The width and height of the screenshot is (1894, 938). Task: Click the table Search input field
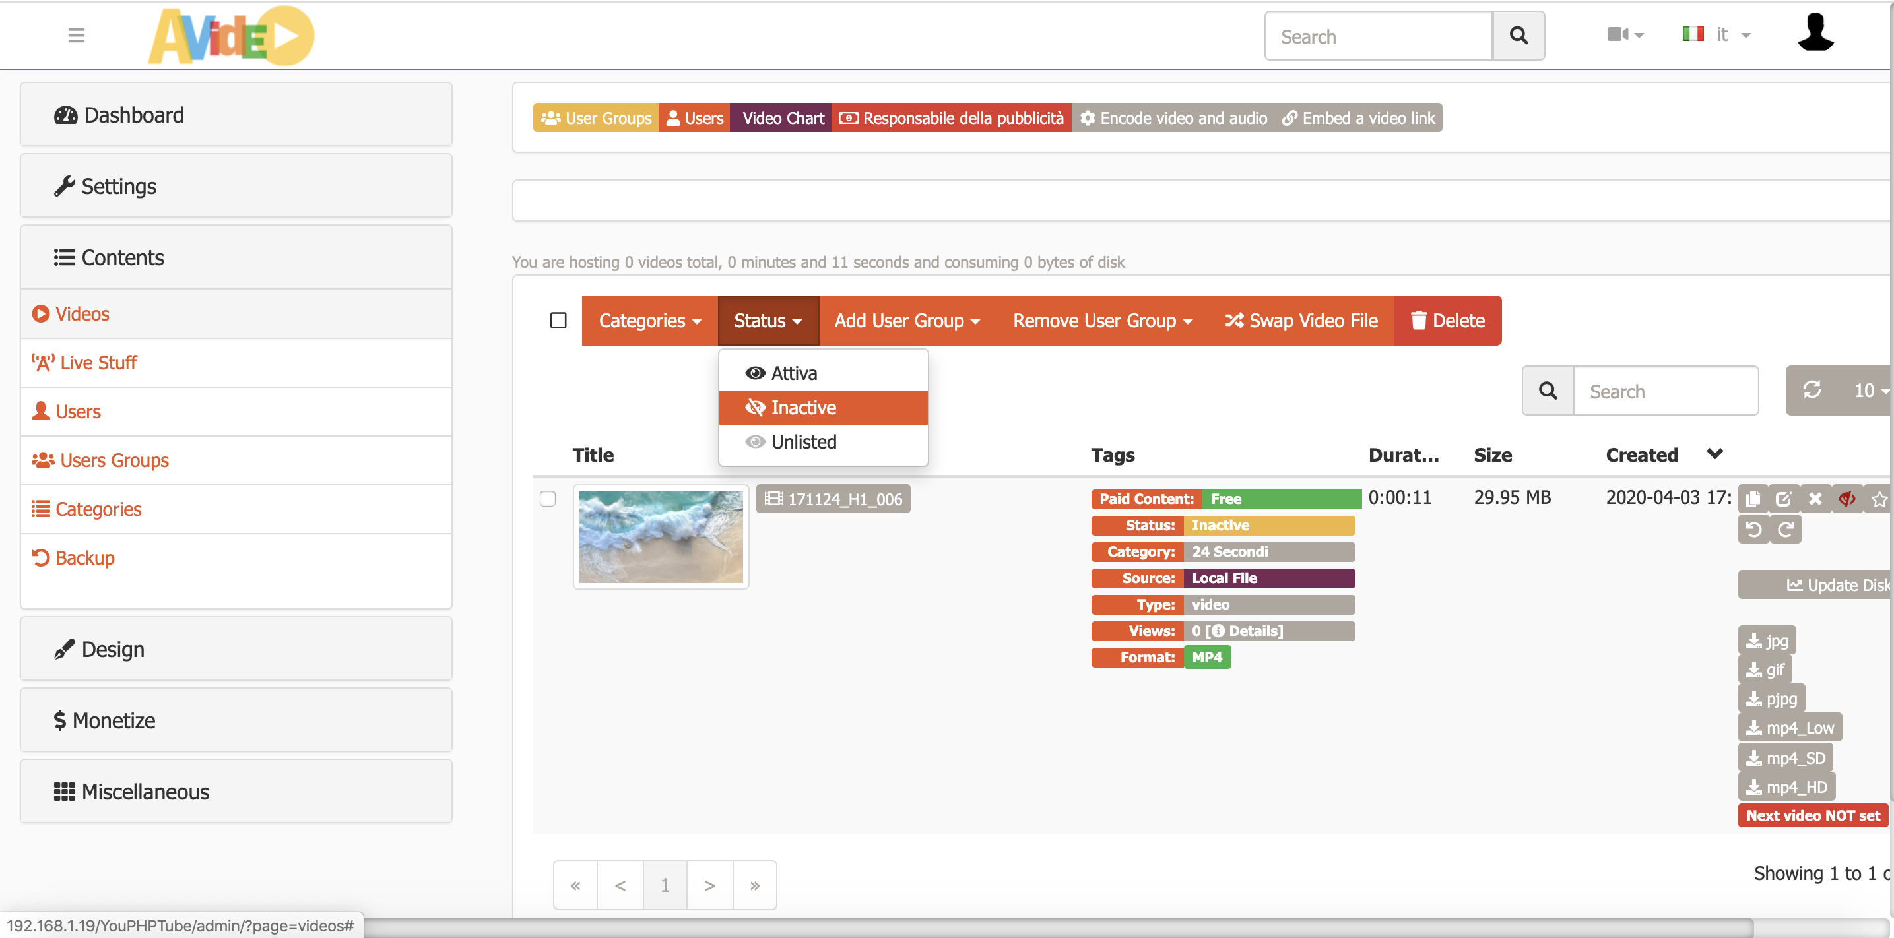(x=1666, y=391)
